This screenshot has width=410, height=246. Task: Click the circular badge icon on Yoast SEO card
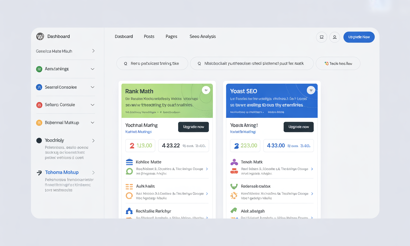pos(311,90)
